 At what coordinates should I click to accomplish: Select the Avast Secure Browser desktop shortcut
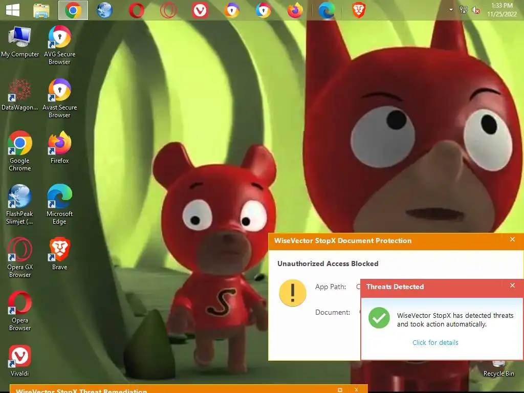click(x=59, y=98)
